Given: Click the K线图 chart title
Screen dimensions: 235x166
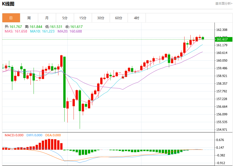Looking at the screenshot, I should [8, 4].
